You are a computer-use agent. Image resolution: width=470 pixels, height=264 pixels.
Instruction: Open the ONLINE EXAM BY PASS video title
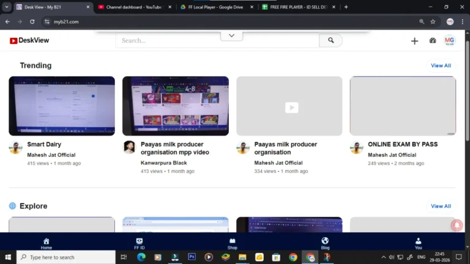(403, 145)
